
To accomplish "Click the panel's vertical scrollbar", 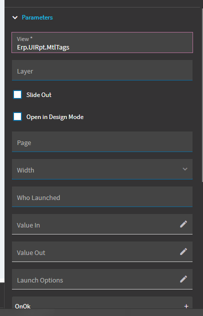I will (202, 95).
